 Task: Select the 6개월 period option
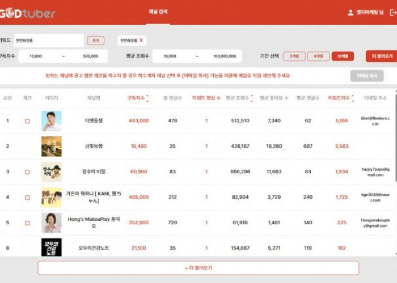(318, 56)
